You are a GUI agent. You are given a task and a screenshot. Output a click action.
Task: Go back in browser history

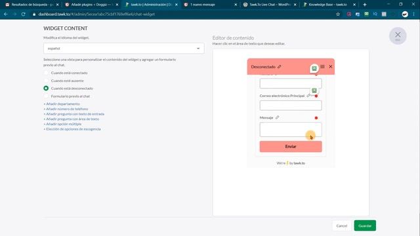(x=6, y=14)
